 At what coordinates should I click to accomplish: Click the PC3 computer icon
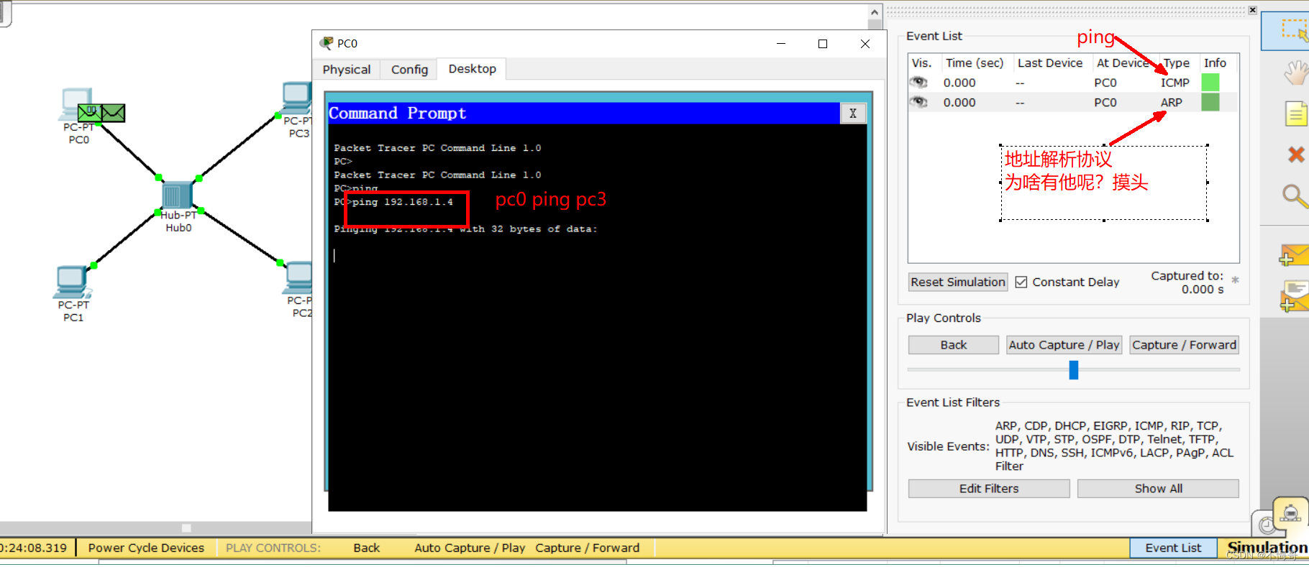[x=297, y=98]
